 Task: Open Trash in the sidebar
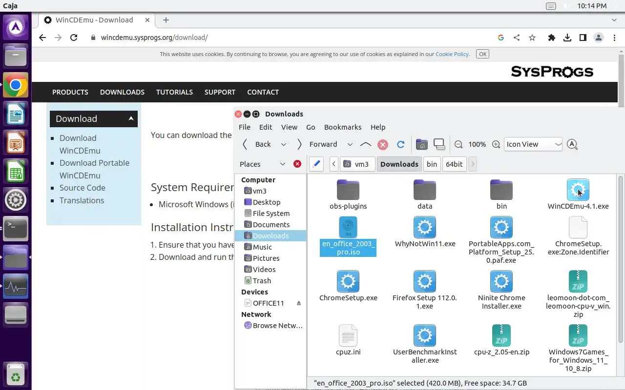pyautogui.click(x=270, y=280)
